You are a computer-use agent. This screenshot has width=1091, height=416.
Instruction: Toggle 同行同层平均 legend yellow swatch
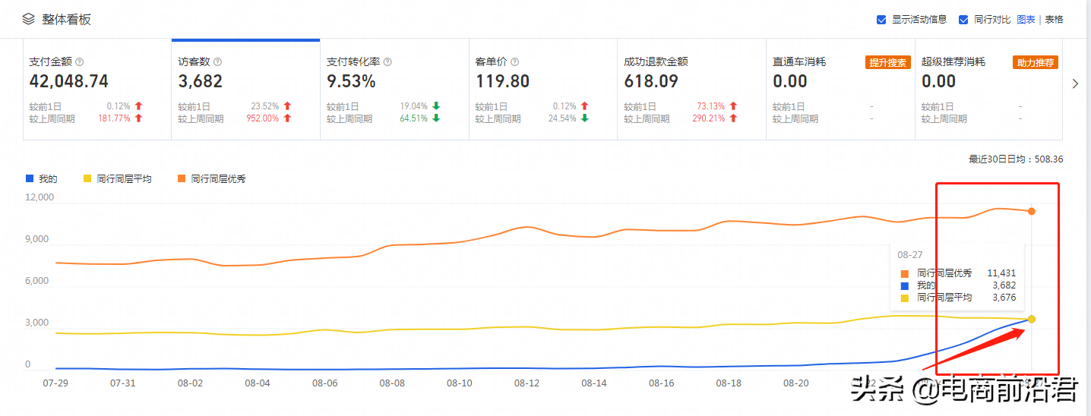(x=87, y=178)
